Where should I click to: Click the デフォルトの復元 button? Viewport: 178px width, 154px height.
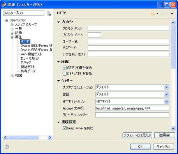click(x=137, y=135)
